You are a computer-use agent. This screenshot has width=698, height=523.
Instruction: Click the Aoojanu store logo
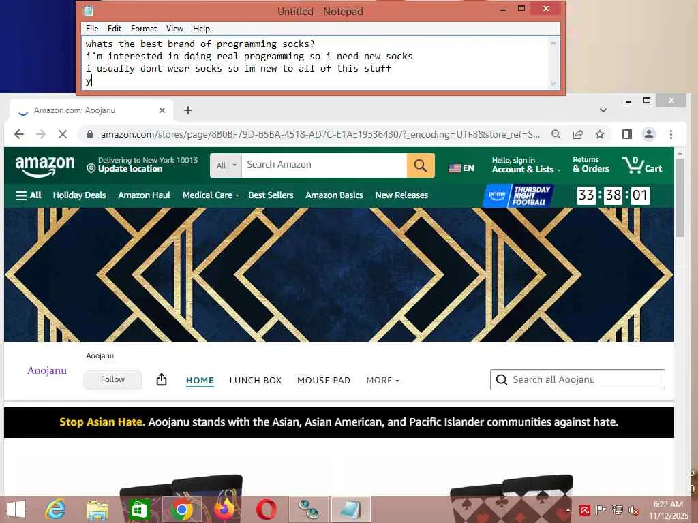point(47,370)
